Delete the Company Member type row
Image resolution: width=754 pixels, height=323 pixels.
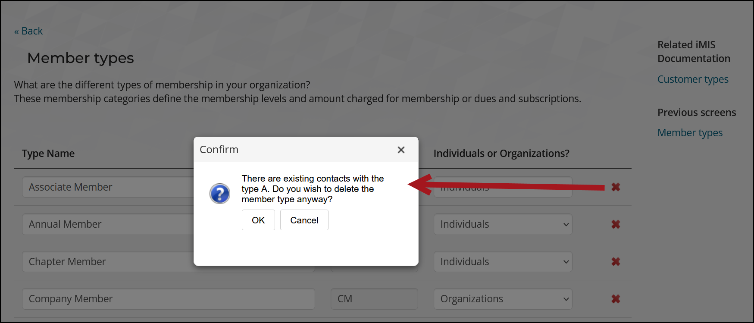point(616,299)
